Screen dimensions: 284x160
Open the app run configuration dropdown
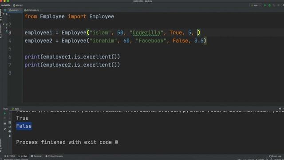[256, 5]
